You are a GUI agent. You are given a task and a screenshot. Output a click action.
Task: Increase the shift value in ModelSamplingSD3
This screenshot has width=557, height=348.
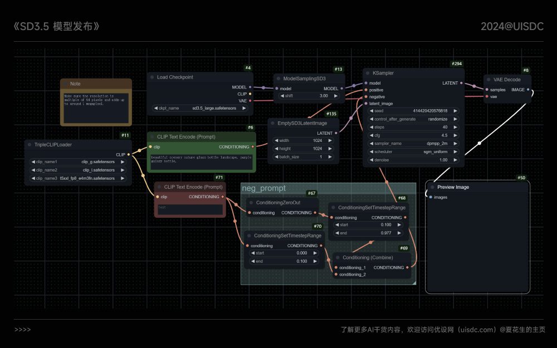(x=336, y=96)
